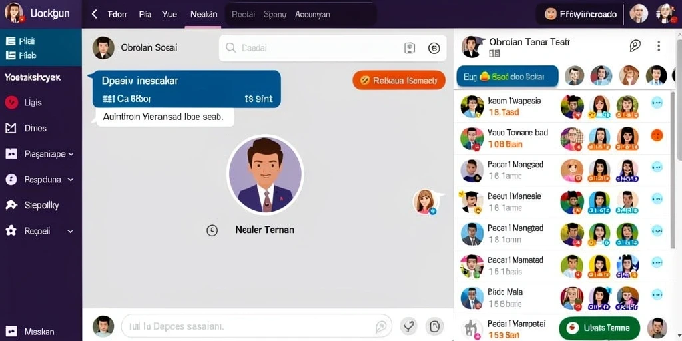Open Paeui I Manesie contact row
The width and height of the screenshot is (682, 341).
point(562,202)
